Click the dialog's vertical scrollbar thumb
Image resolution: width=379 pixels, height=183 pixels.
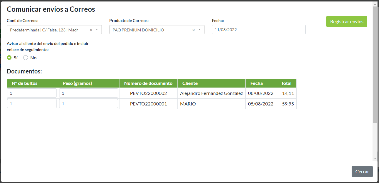coord(375,65)
